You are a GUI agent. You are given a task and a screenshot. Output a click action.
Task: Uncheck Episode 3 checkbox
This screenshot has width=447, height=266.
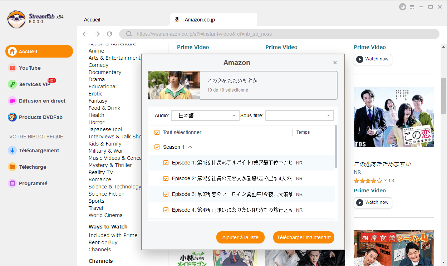click(166, 194)
